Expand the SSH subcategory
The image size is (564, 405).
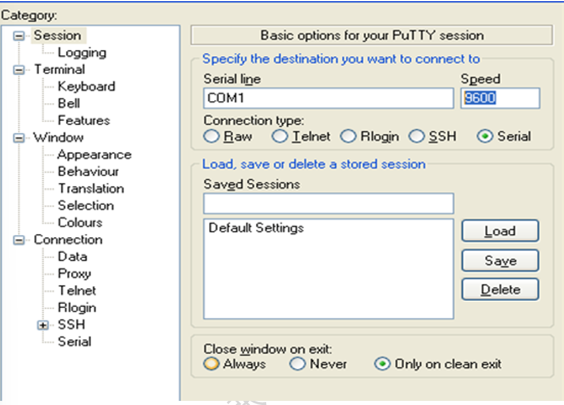(43, 325)
